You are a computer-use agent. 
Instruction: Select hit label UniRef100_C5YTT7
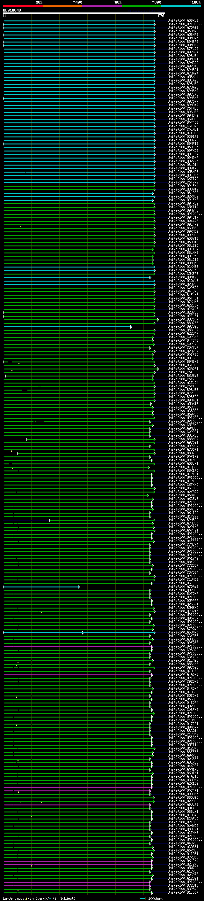pos(183,207)
